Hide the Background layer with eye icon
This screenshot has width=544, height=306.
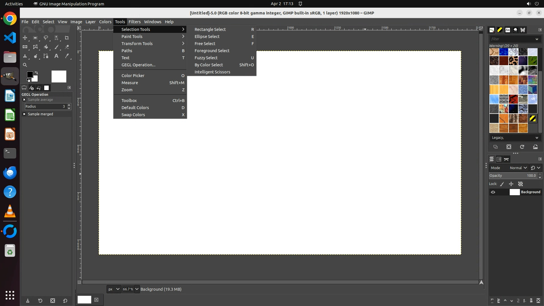[493, 192]
